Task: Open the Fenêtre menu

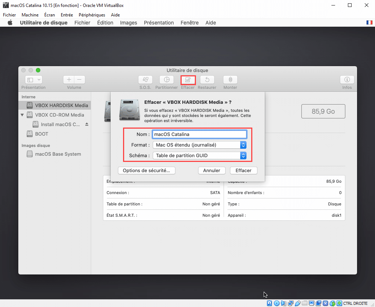Action: tap(190, 23)
